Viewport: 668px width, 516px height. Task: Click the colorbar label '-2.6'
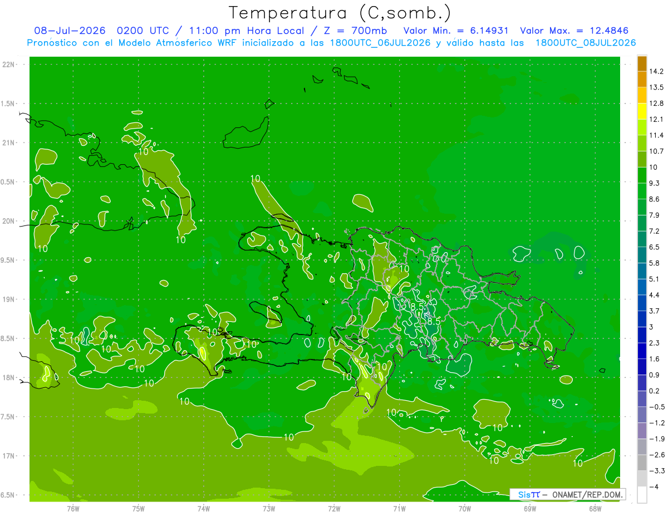tap(657, 455)
